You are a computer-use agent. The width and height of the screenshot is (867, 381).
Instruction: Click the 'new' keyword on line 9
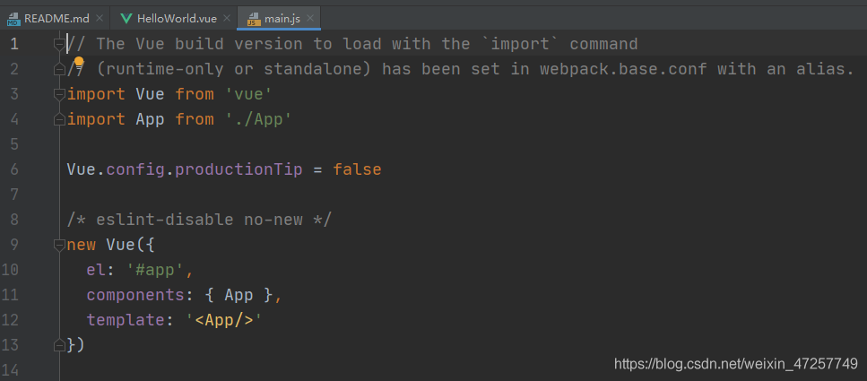(82, 245)
